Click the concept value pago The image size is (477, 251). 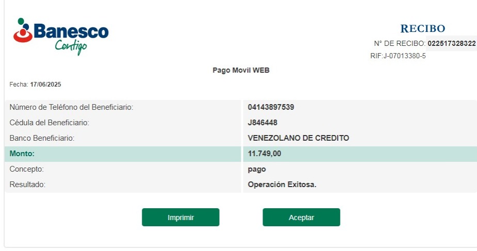257,169
